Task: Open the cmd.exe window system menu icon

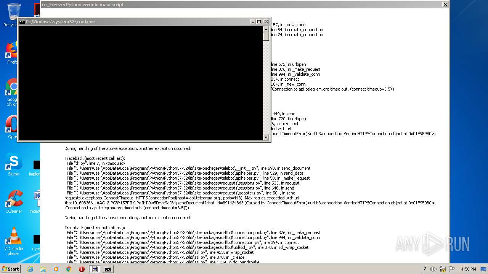Action: [22, 22]
